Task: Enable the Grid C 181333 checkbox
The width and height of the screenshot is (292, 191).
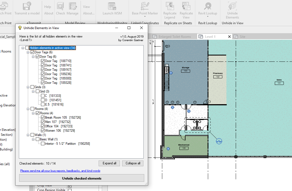Action: click(43, 95)
